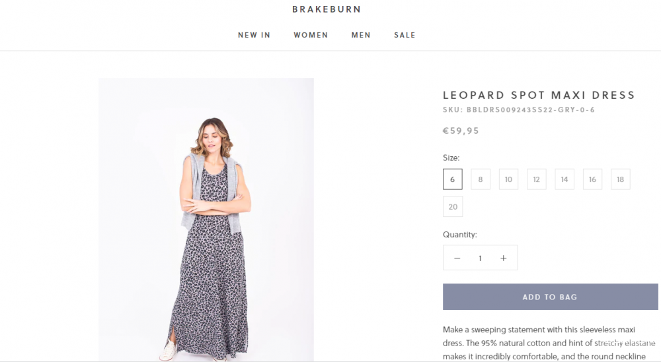Screen dimensions: 661x362
Task: Open the Men menu
Action: tap(361, 35)
